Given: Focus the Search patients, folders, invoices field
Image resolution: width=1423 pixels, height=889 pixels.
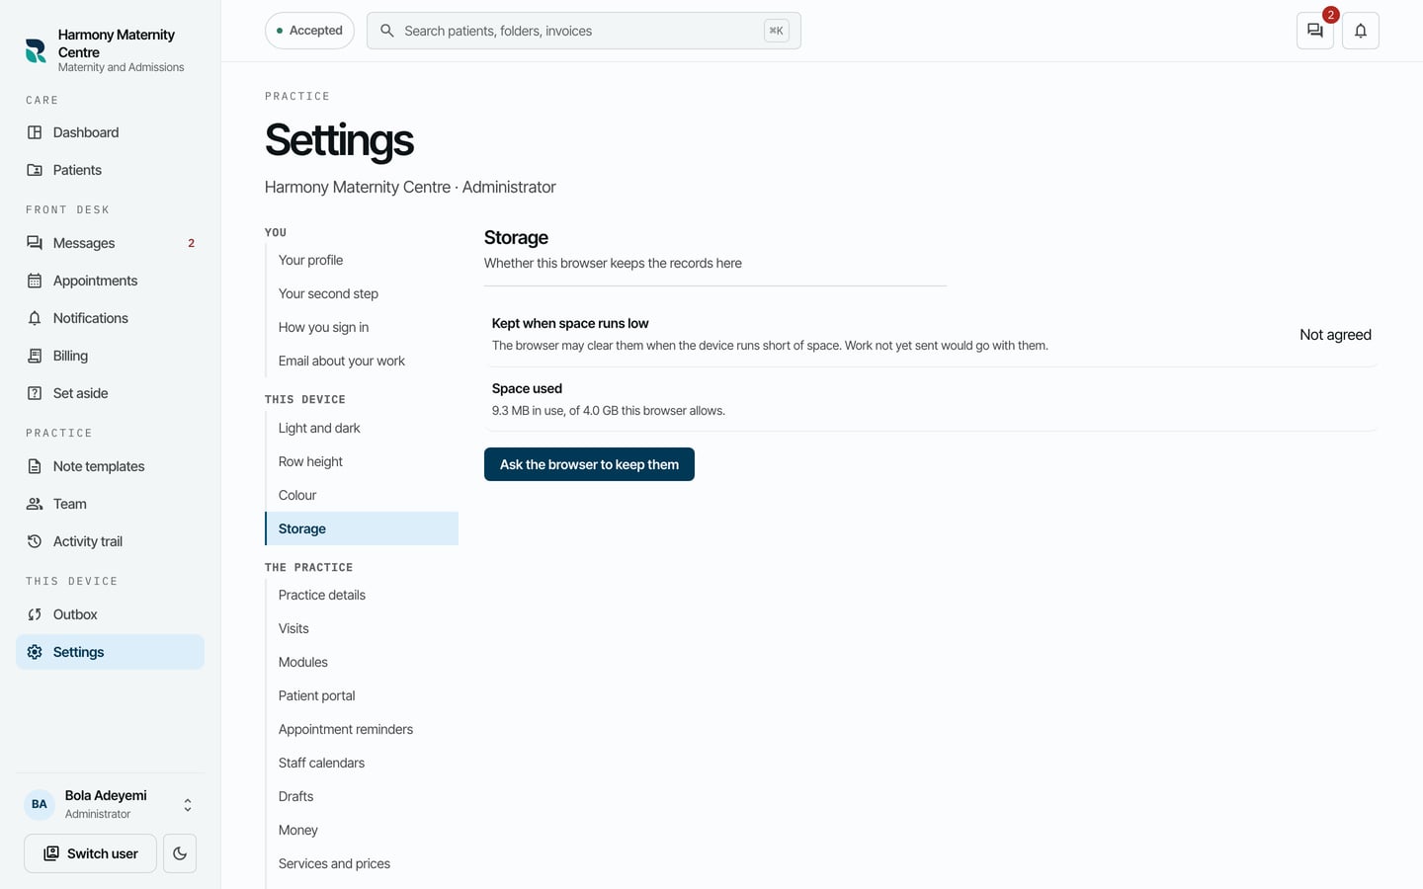Looking at the screenshot, I should (583, 31).
